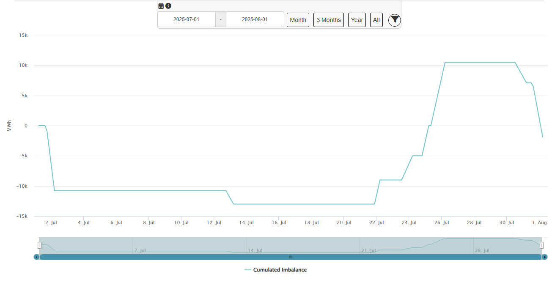Select the Year range button
This screenshot has width=552, height=291.
pos(357,20)
